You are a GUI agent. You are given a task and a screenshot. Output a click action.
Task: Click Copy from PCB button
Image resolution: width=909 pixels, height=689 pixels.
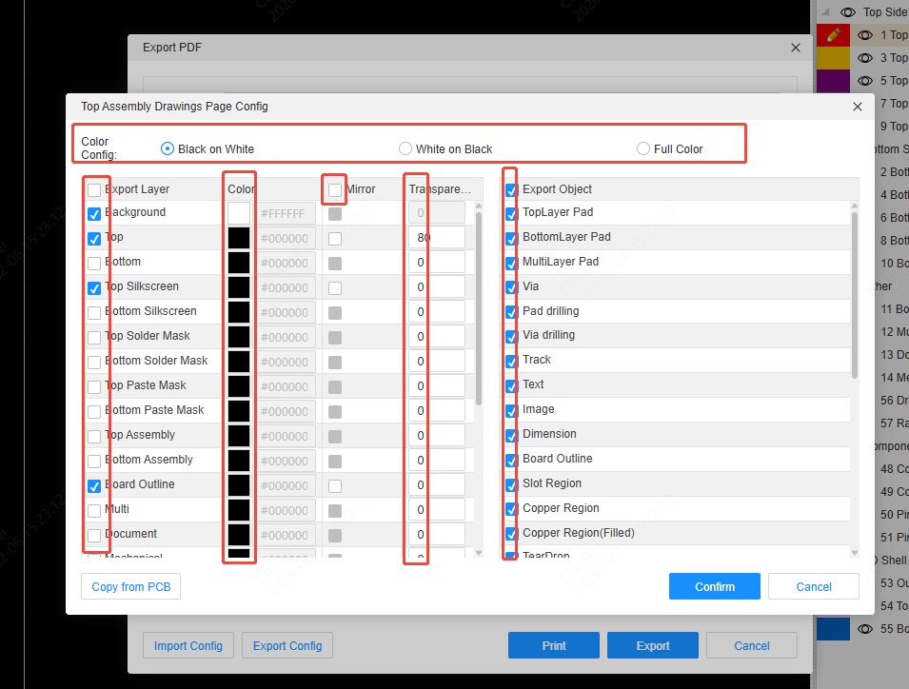pos(131,587)
